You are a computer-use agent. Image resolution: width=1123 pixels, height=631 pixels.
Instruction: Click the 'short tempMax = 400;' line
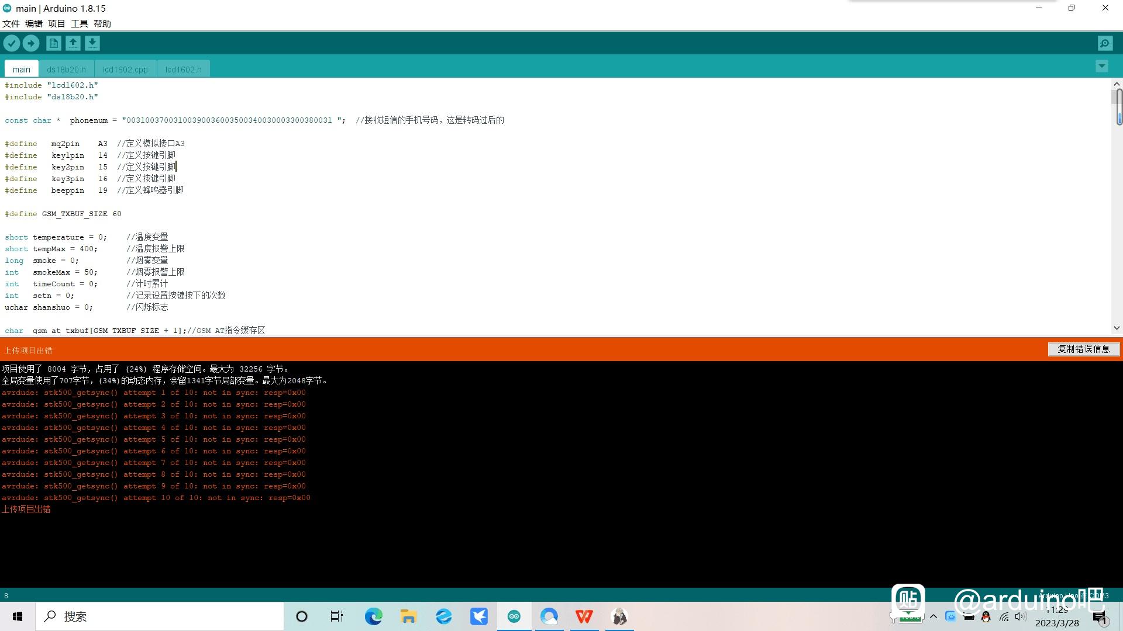pos(95,249)
